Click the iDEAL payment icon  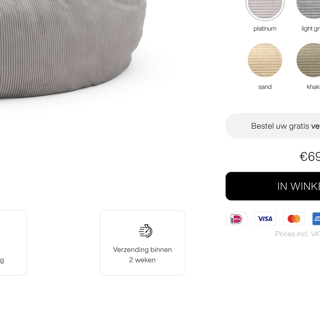(x=236, y=219)
